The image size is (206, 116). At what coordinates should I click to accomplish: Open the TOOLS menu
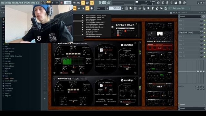33,3
